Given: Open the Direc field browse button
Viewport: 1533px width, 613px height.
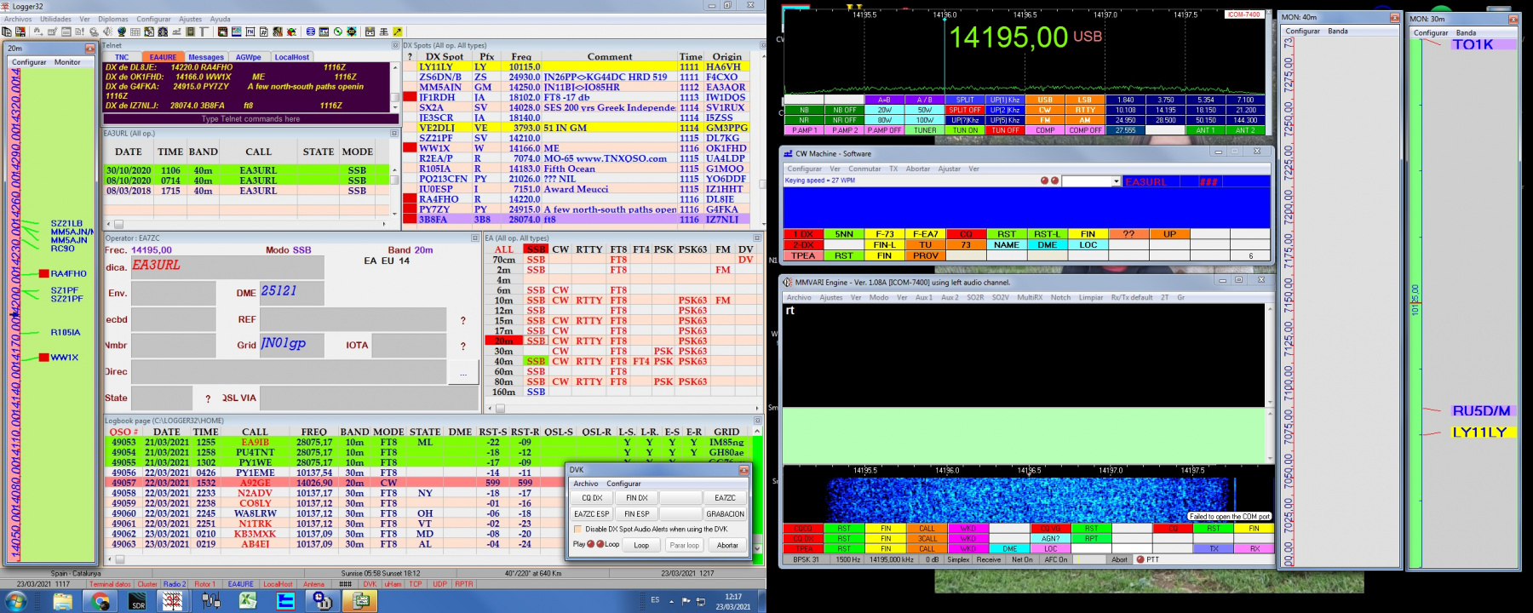Looking at the screenshot, I should 463,373.
